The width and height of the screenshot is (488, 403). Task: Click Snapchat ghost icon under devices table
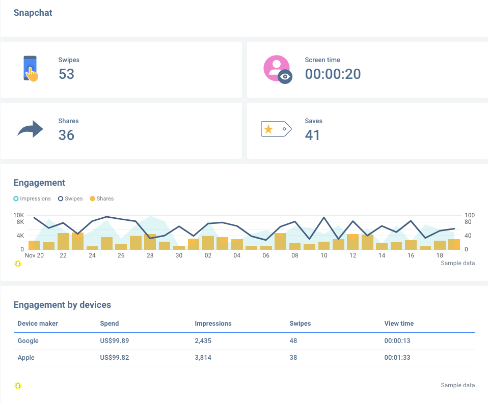(x=18, y=386)
